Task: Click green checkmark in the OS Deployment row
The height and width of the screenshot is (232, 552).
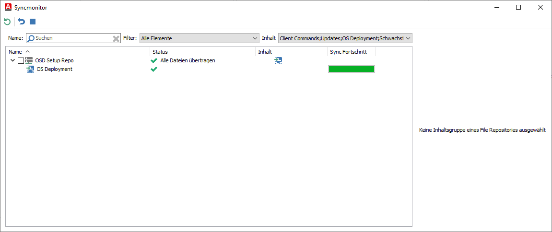Action: (x=154, y=69)
